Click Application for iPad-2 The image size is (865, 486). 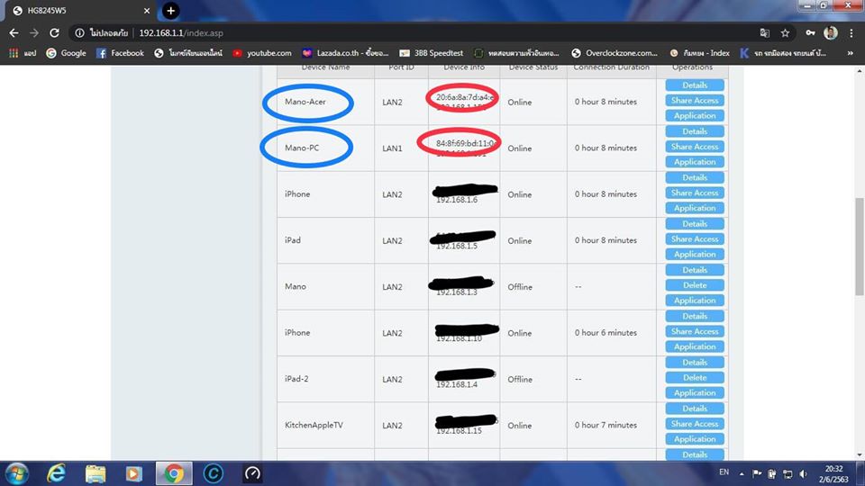pyautogui.click(x=695, y=393)
